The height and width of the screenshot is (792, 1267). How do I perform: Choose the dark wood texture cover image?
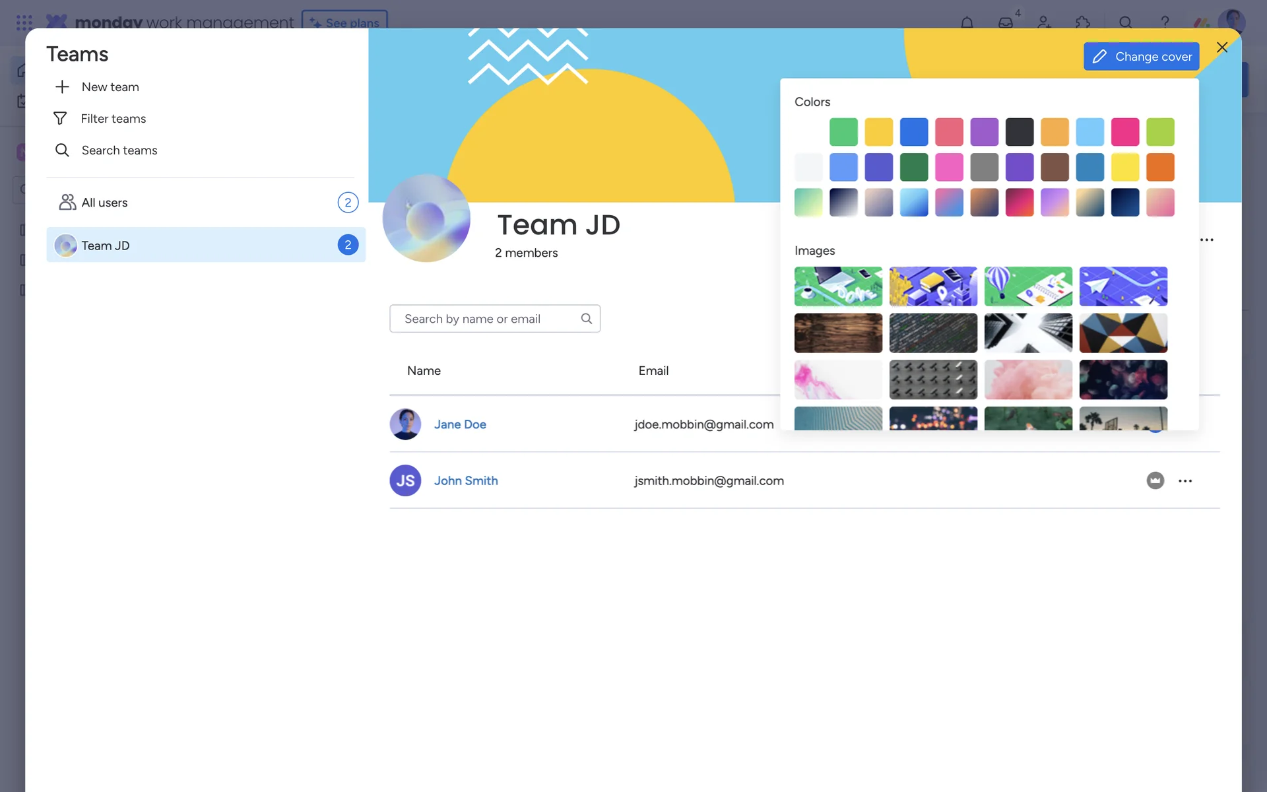(x=838, y=333)
